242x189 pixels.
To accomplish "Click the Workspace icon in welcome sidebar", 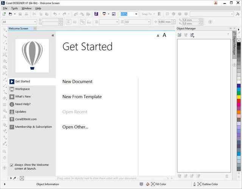I will pyautogui.click(x=12, y=89).
